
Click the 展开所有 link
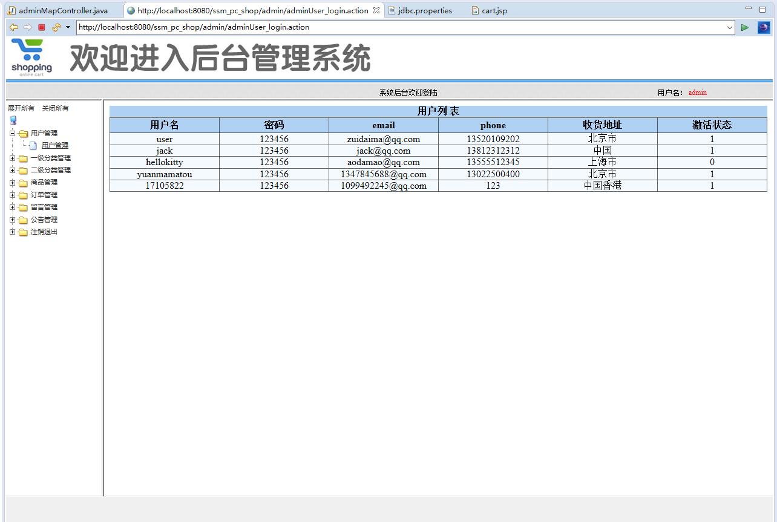[20, 108]
